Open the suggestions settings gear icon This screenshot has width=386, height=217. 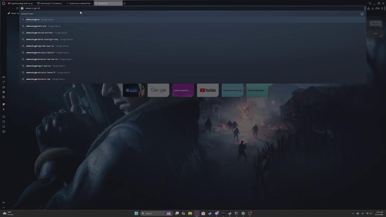point(362,14)
